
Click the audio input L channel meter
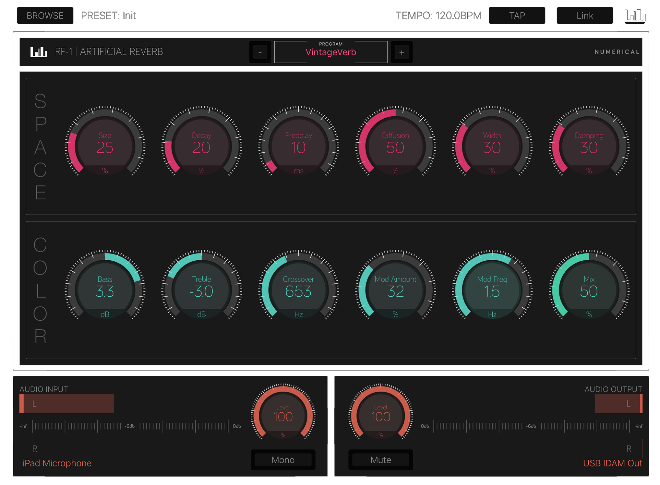tap(66, 404)
